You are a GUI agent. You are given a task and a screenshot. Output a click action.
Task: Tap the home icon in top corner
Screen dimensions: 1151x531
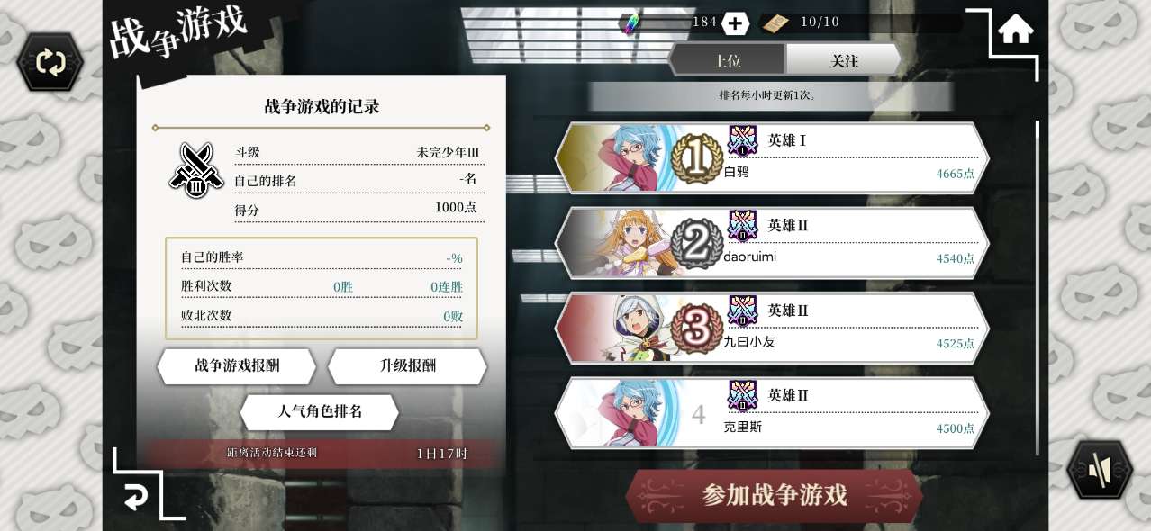[1015, 29]
